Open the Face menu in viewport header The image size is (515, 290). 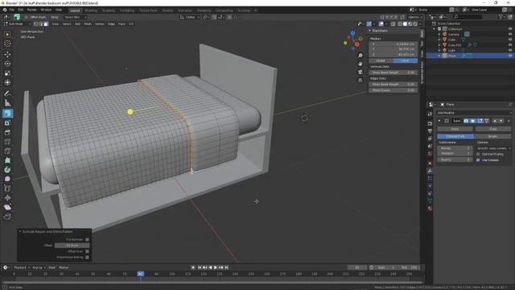(122, 23)
